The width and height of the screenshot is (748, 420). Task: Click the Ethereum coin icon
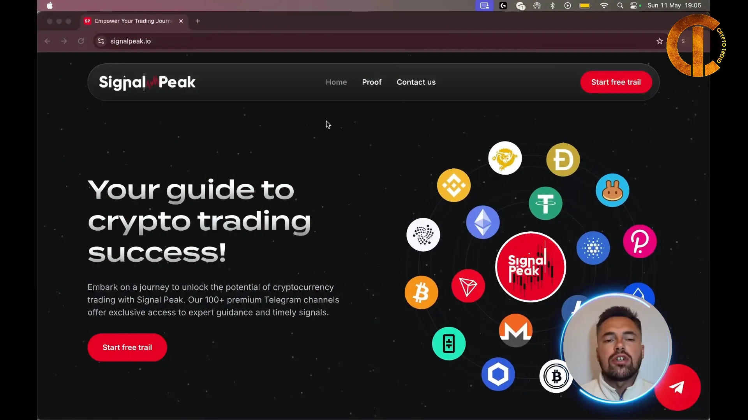point(483,222)
